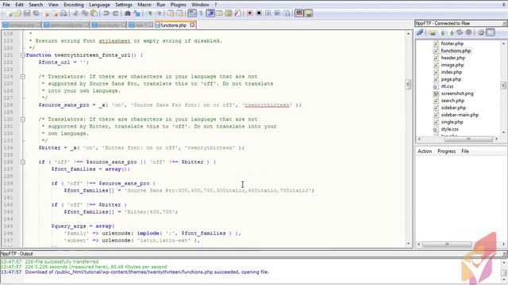Image resolution: width=508 pixels, height=285 pixels.
Task: Click the Playback Macro icon
Action: pos(268,13)
